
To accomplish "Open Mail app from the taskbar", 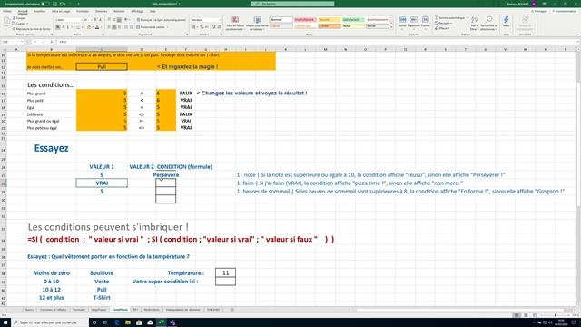I will (x=150, y=322).
